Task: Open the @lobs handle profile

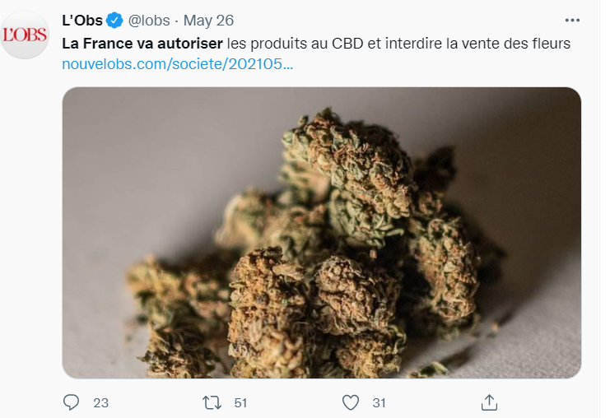Action: 149,21
